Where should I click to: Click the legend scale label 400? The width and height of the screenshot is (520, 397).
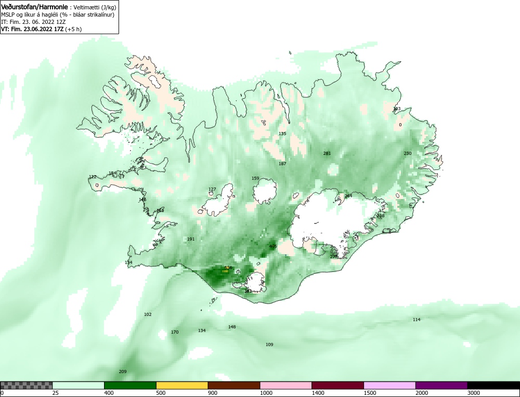109,393
